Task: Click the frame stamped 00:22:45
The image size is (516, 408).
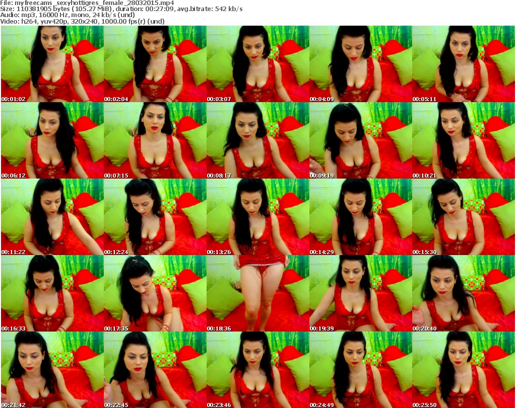Action: [155, 370]
